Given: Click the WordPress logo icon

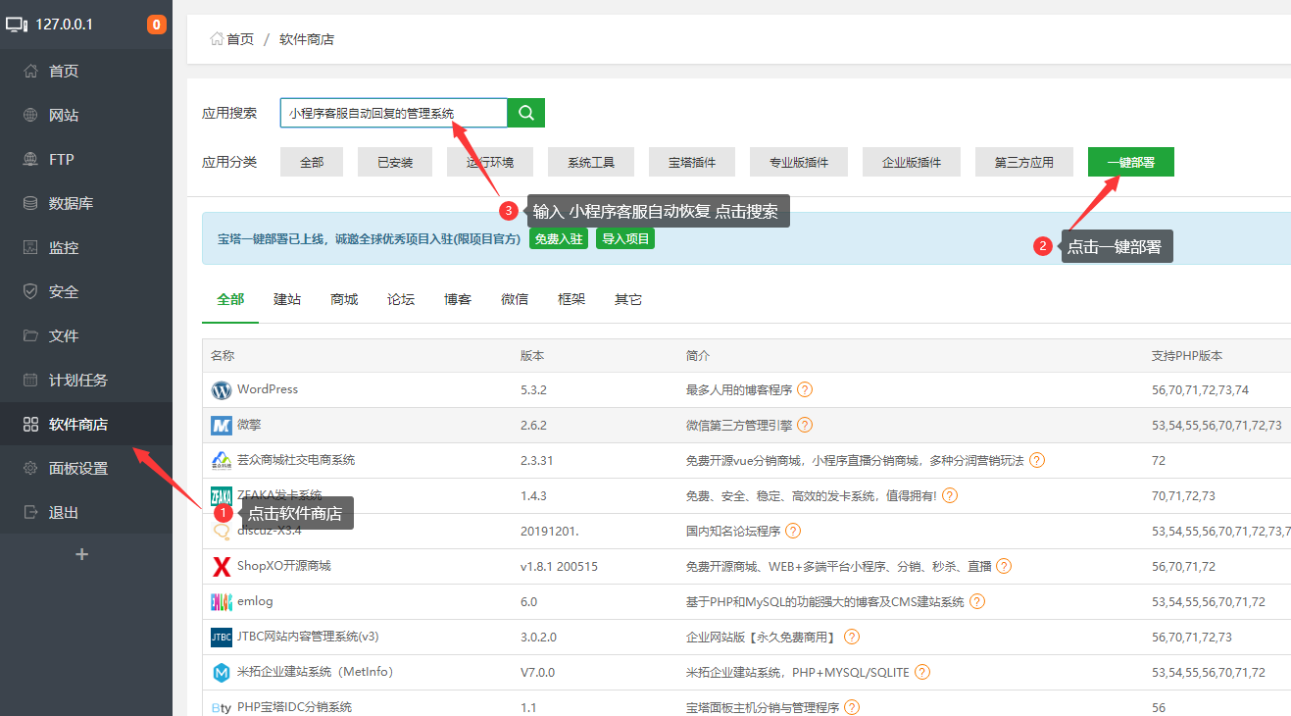Looking at the screenshot, I should click(x=222, y=390).
